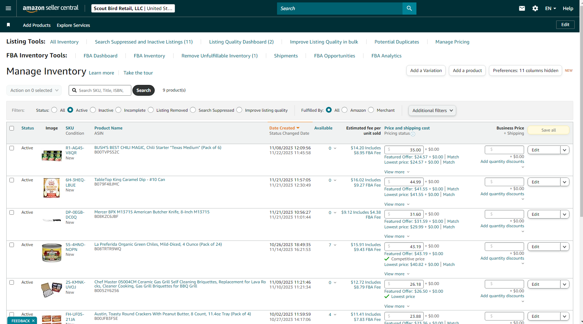The width and height of the screenshot is (583, 324).
Task: Click Add quantity discounts for Caramel Dip
Action: tap(502, 194)
